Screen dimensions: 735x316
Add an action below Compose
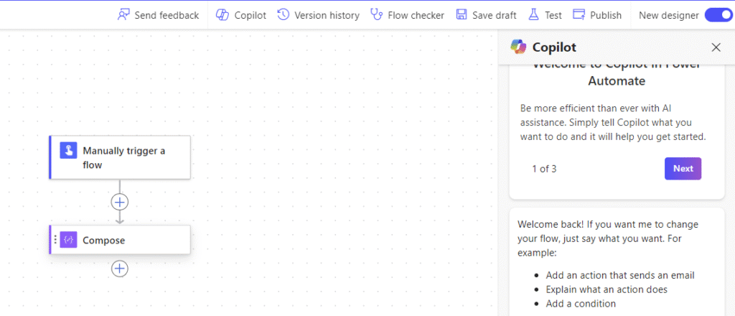[x=120, y=269]
